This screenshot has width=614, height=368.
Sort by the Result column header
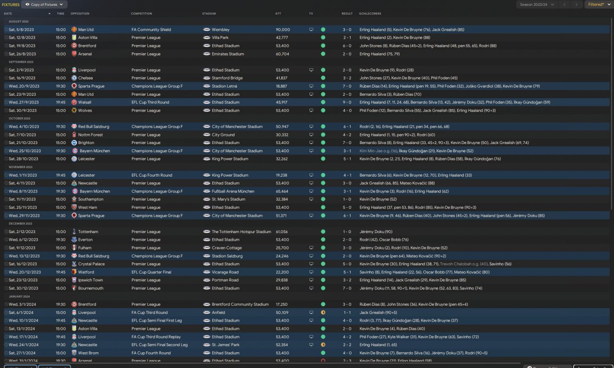pos(347,13)
